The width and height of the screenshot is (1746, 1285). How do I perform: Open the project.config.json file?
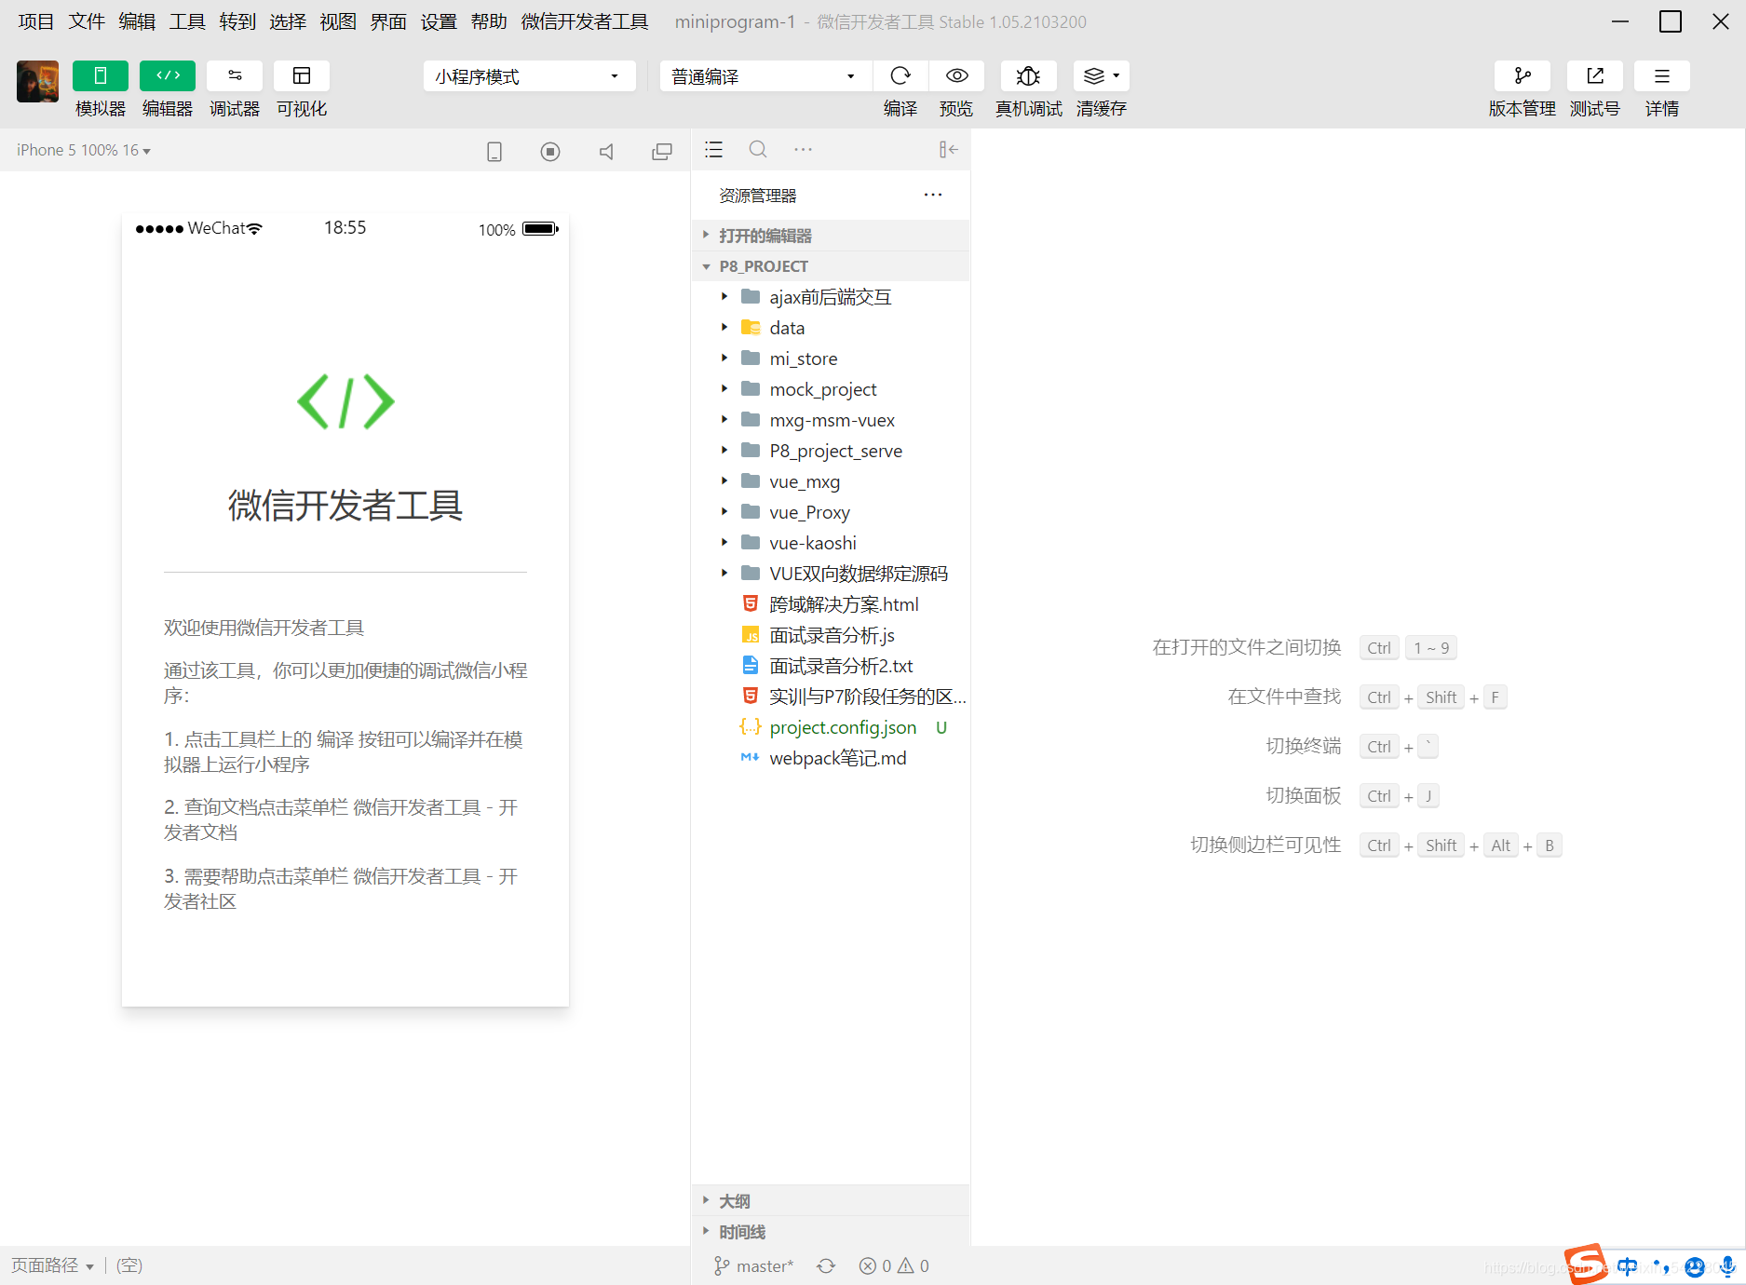(831, 727)
